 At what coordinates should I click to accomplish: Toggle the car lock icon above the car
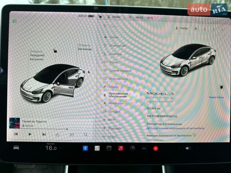pyautogui.click(x=55, y=51)
